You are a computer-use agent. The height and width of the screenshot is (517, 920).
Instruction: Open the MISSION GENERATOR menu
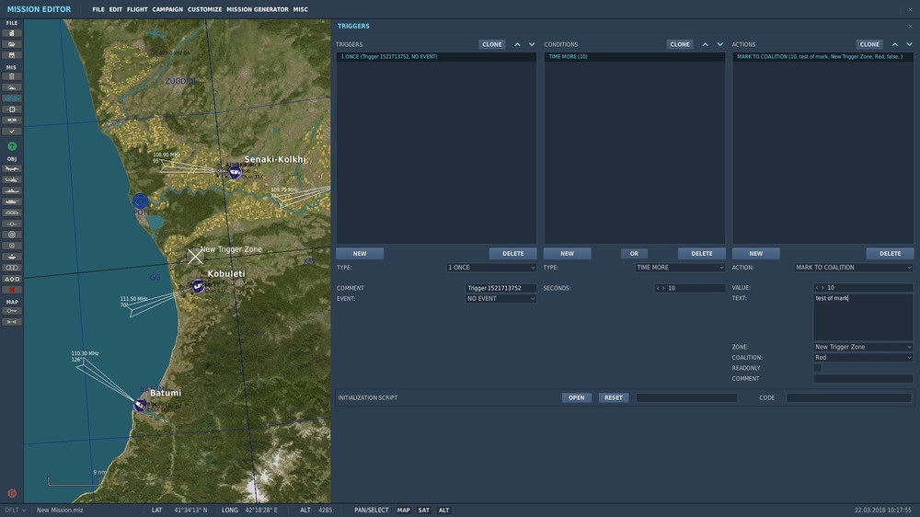tap(258, 9)
